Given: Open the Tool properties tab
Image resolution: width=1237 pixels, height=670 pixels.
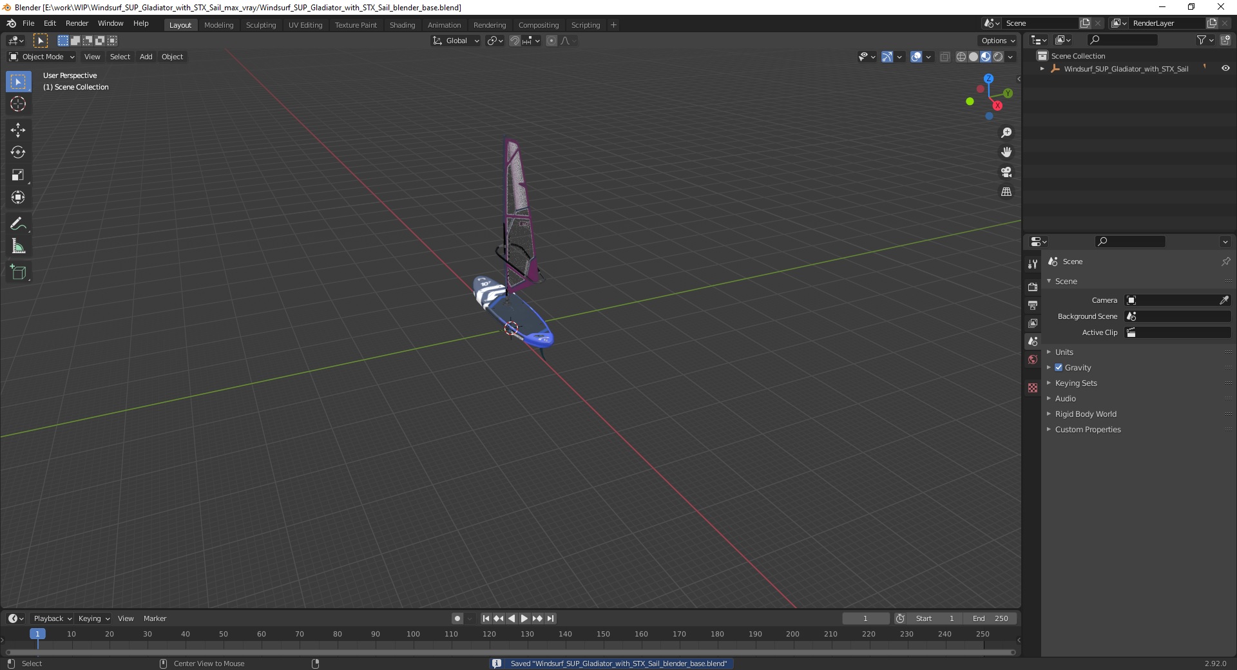Looking at the screenshot, I should (x=1033, y=264).
